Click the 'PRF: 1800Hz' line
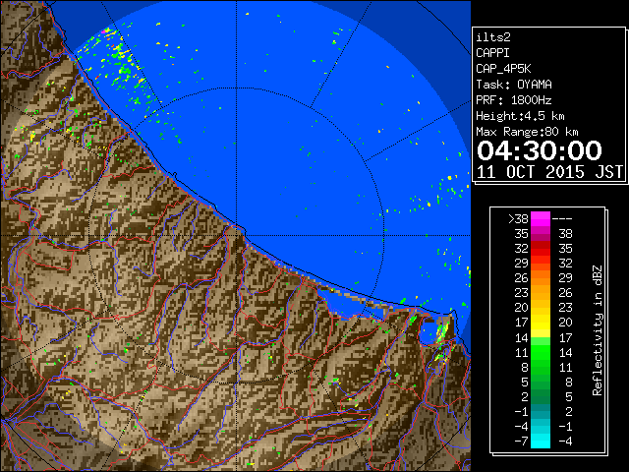629x472 pixels. pyautogui.click(x=514, y=100)
